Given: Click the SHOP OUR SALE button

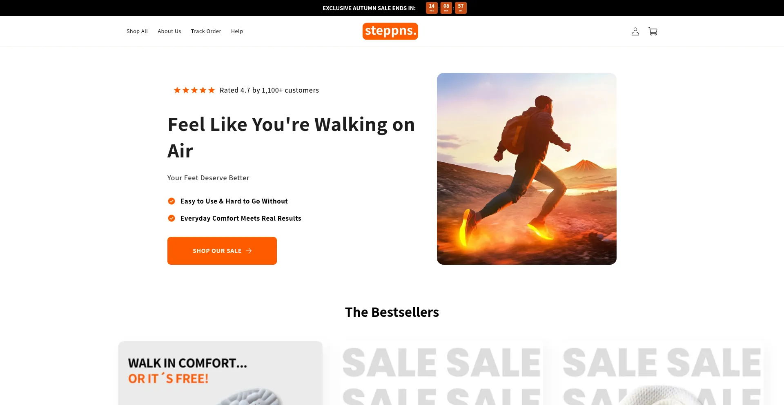Looking at the screenshot, I should [222, 251].
